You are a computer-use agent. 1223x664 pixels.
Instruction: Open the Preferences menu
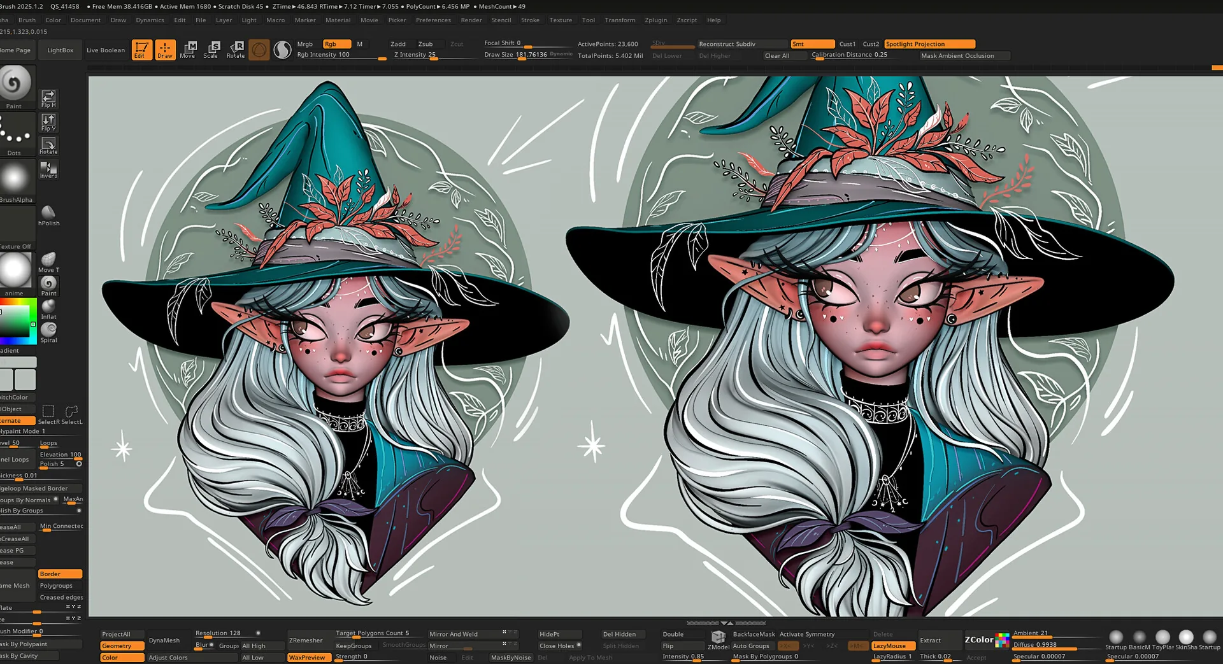433,20
